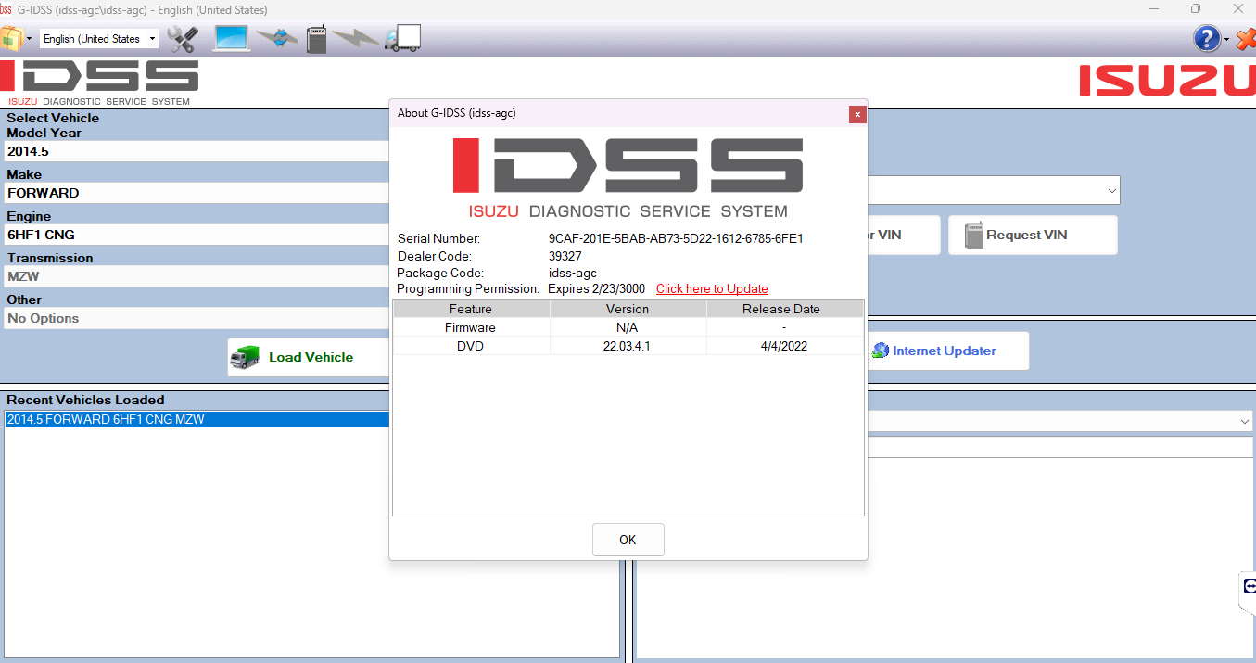Click the lightning bolt connection toolbar icon
Image resolution: width=1256 pixels, height=663 pixels.
click(356, 39)
